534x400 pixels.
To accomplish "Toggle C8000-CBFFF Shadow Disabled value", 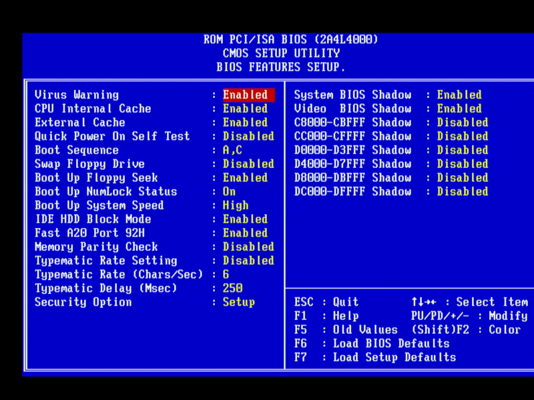I will tap(463, 123).
